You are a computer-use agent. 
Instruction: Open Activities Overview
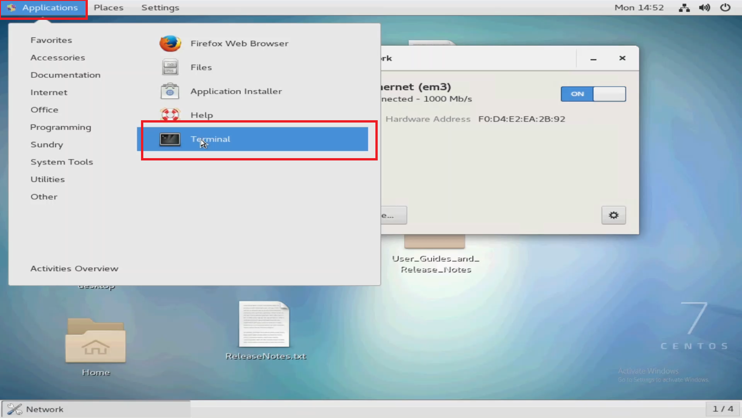74,269
